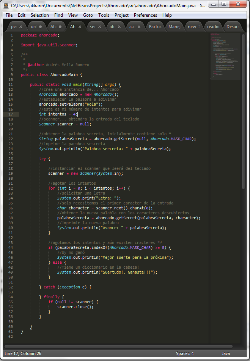Switch to the 'Desarr' tab
Image resolution: width=250 pixels, height=361 pixels.
click(233, 27)
